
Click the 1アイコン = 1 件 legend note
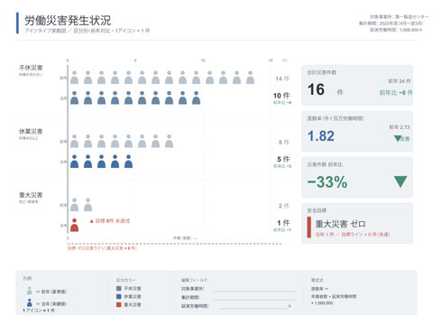[39, 311]
